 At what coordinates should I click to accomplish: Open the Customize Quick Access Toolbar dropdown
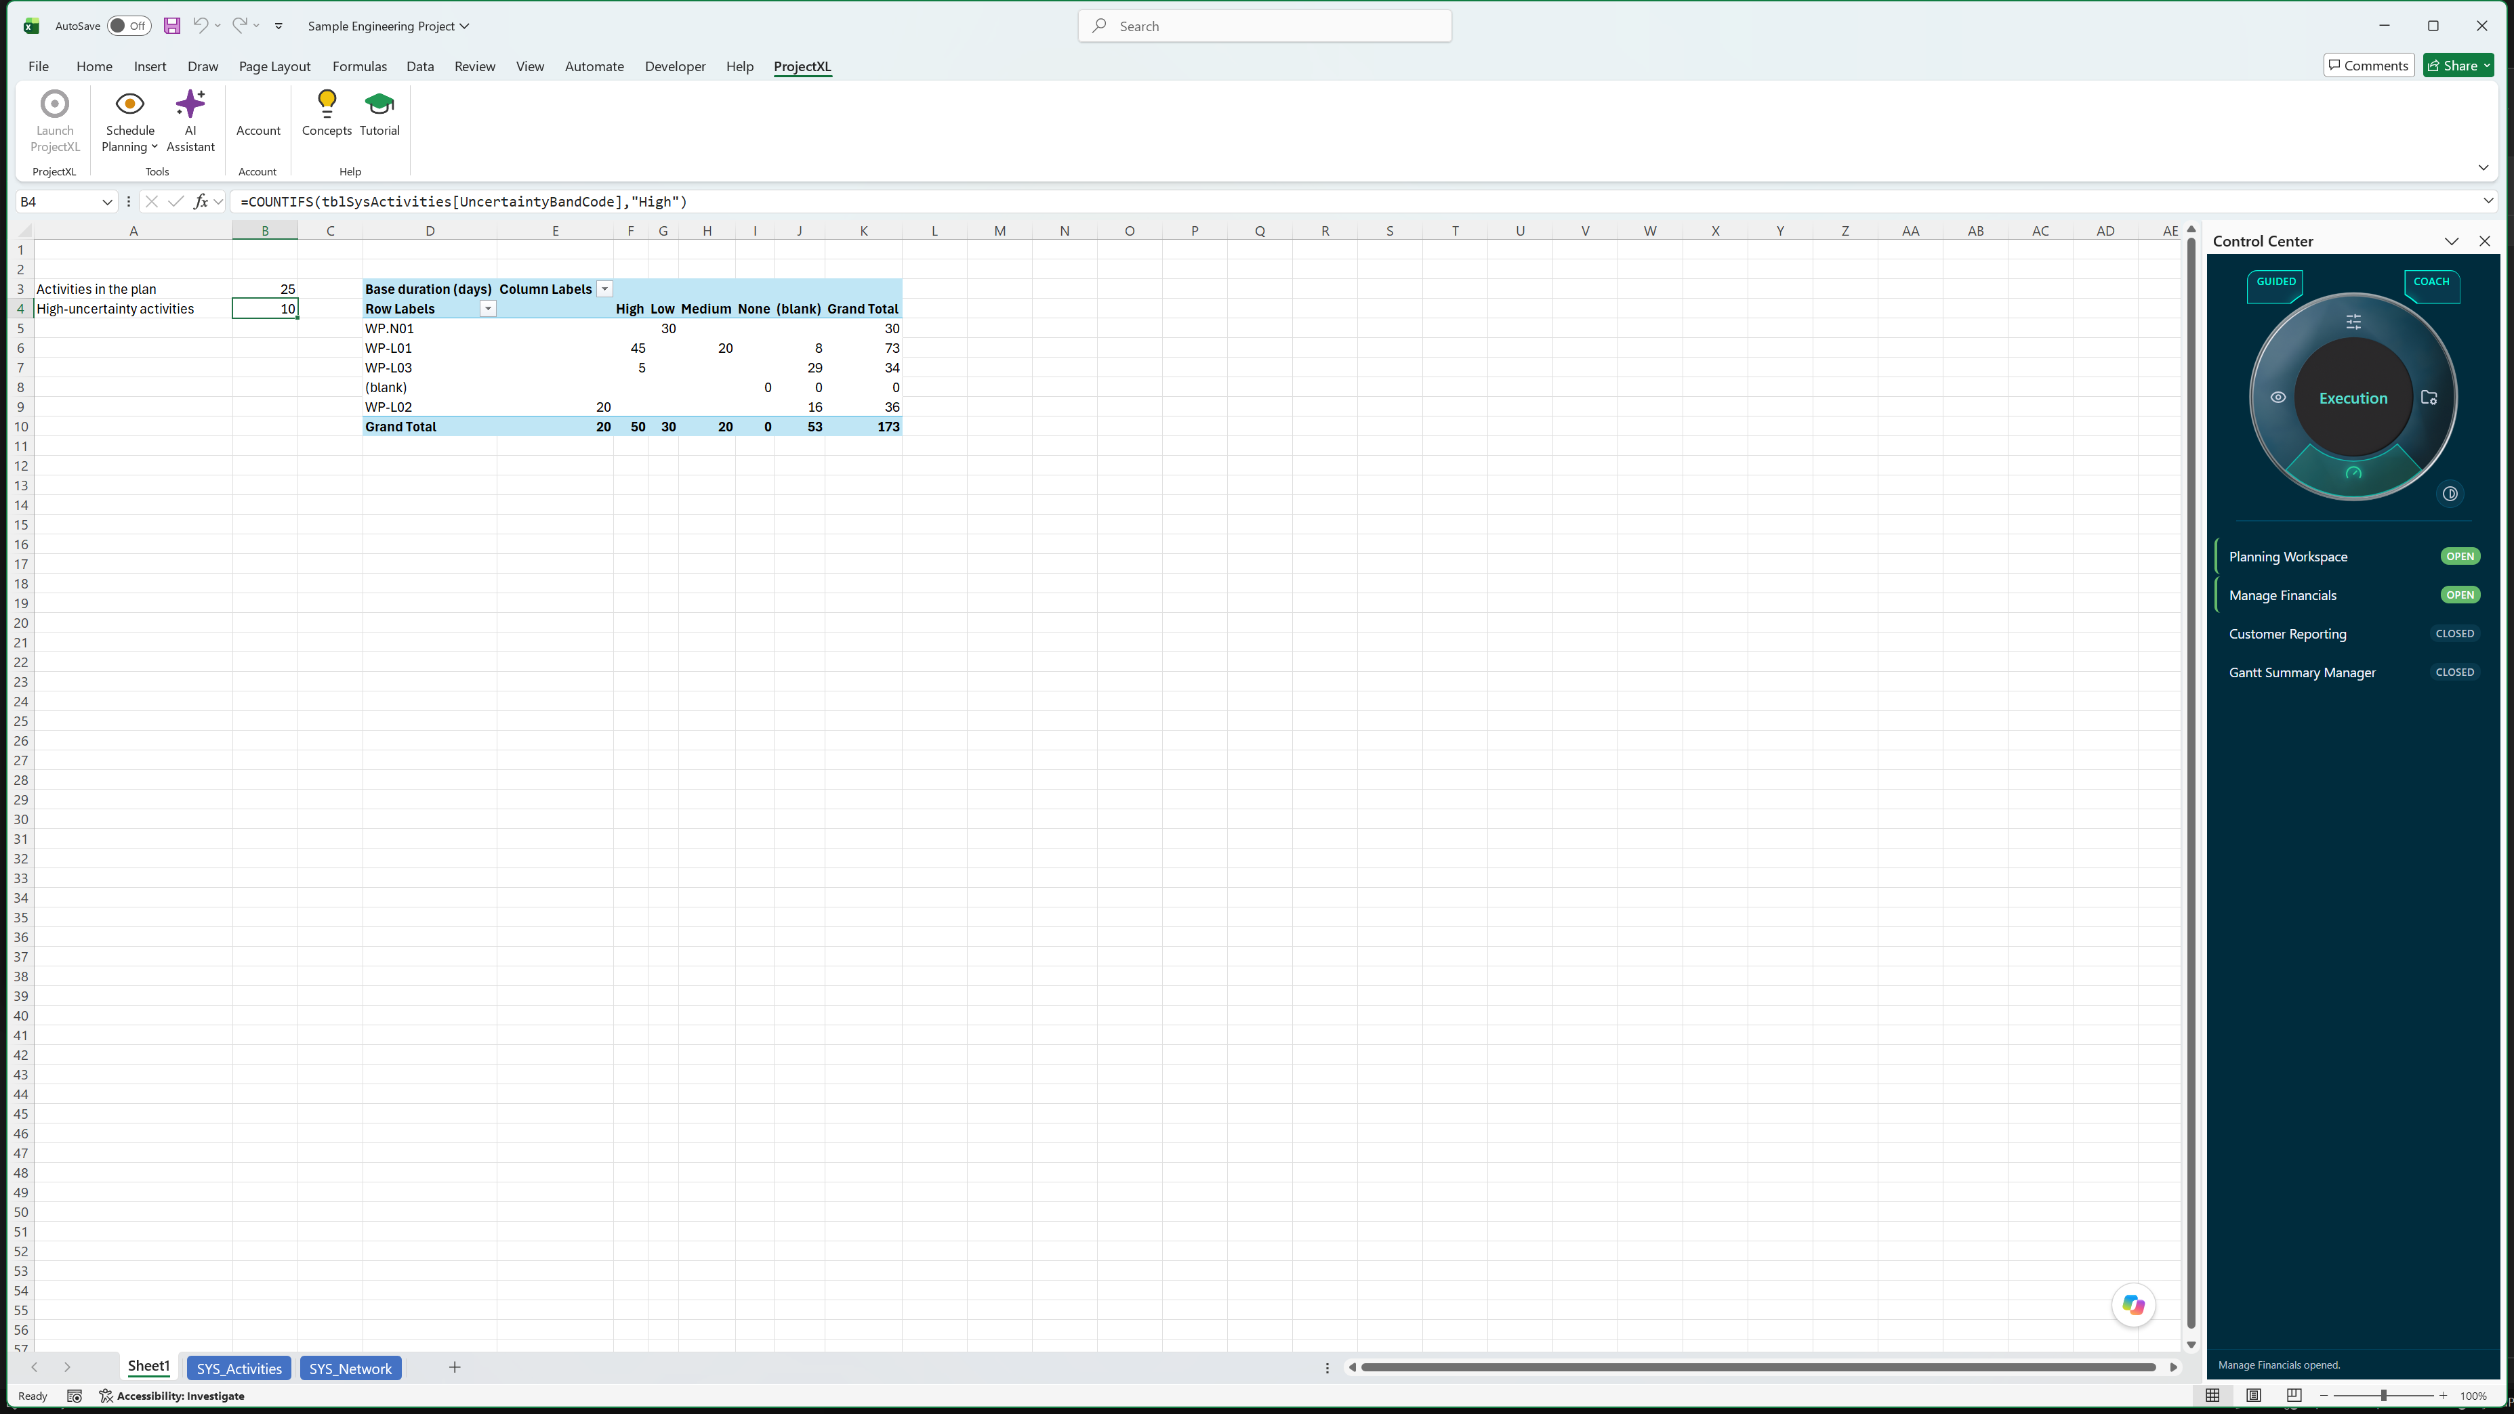[278, 26]
